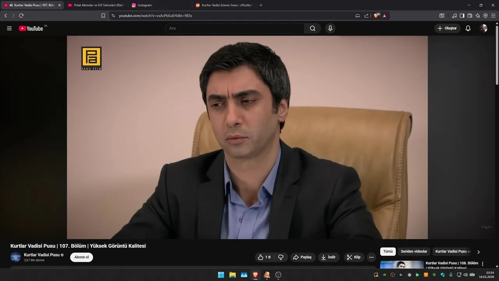Click Abone ol subscribe button

click(x=81, y=257)
